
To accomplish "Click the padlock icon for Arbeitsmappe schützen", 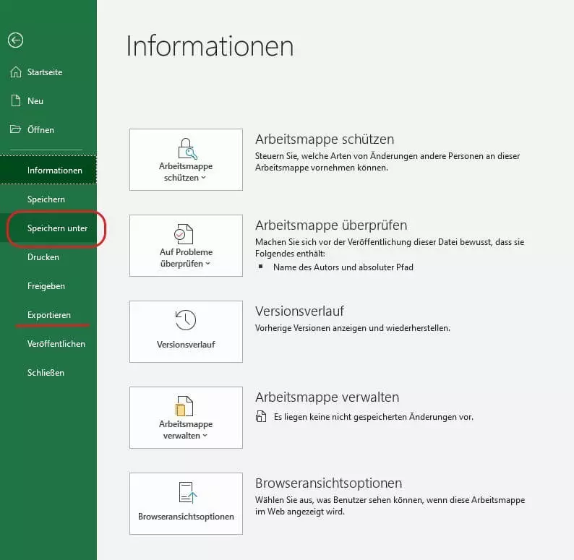I will 186,148.
